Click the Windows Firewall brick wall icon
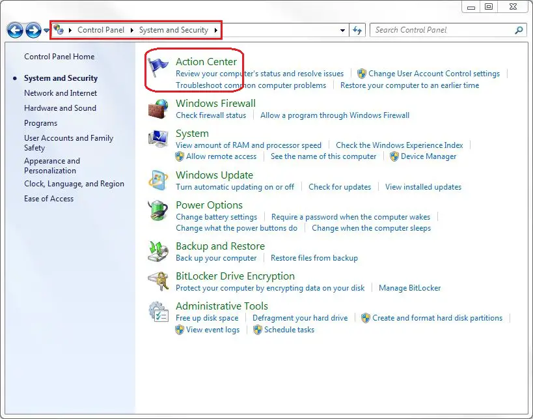533x419 pixels. pos(158,109)
